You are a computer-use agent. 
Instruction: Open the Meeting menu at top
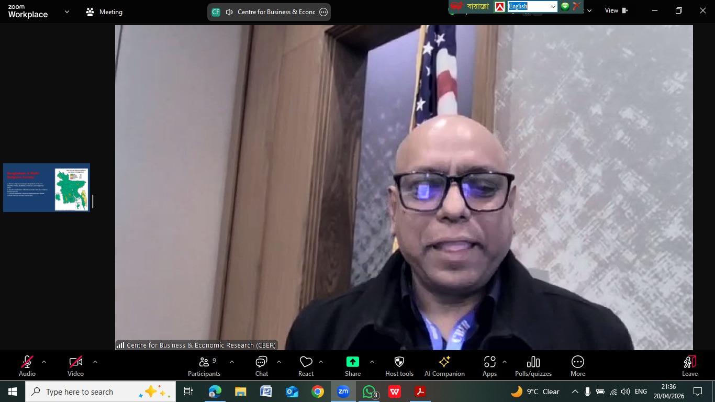[x=104, y=12]
